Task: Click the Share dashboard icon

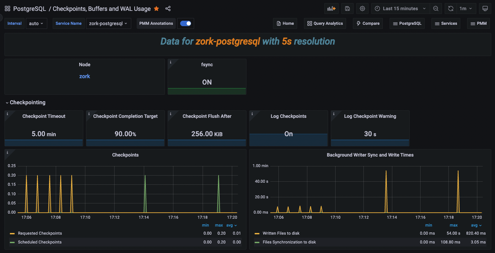Action: 168,8
